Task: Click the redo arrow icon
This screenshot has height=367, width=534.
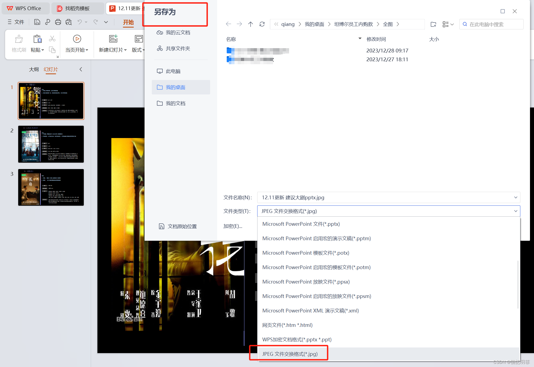Action: tap(96, 22)
